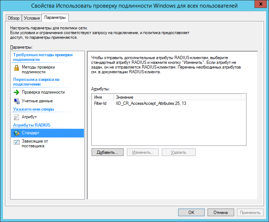Select the Параметры tab
Viewport: 269px width, 222px height.
[x=55, y=18]
